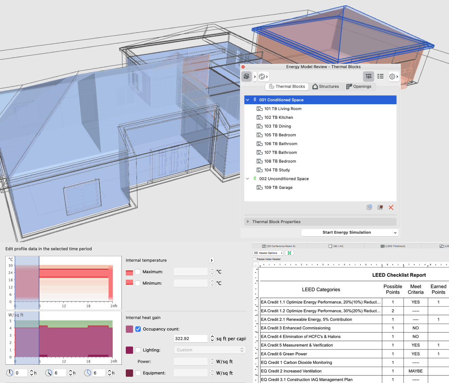Viewport: 449px width, 383px height.
Task: Click the zone icon beside 106 TB Bathroom
Action: point(259,144)
